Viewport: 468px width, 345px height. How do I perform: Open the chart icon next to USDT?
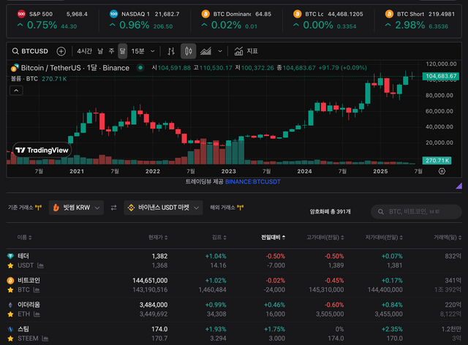pos(41,265)
